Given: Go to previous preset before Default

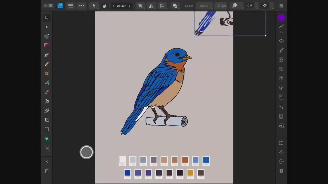Looking at the screenshot, I should pyautogui.click(x=114, y=6).
